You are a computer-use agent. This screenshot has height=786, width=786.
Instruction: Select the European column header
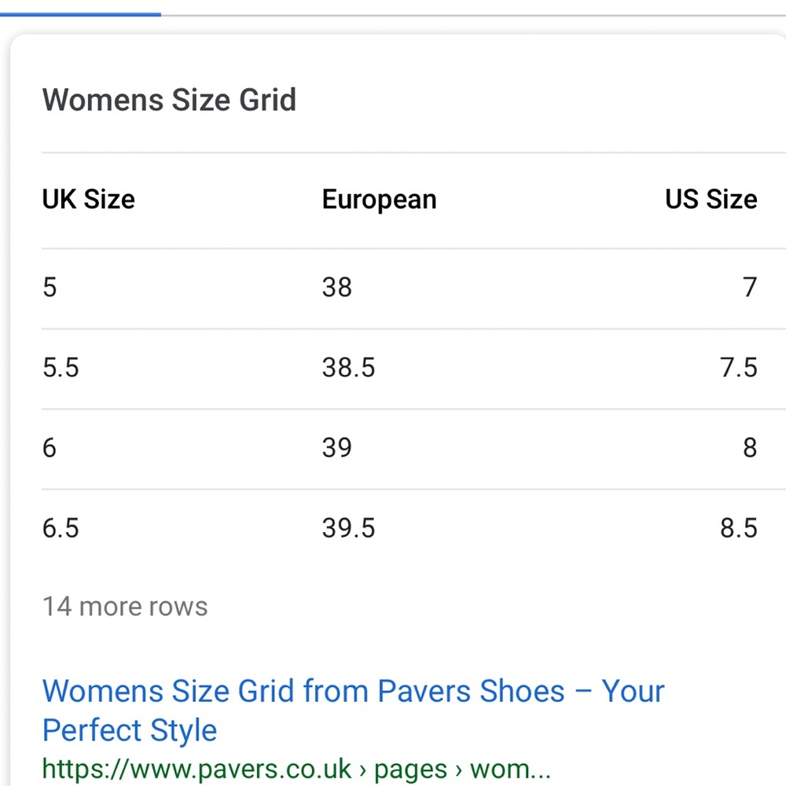point(380,200)
